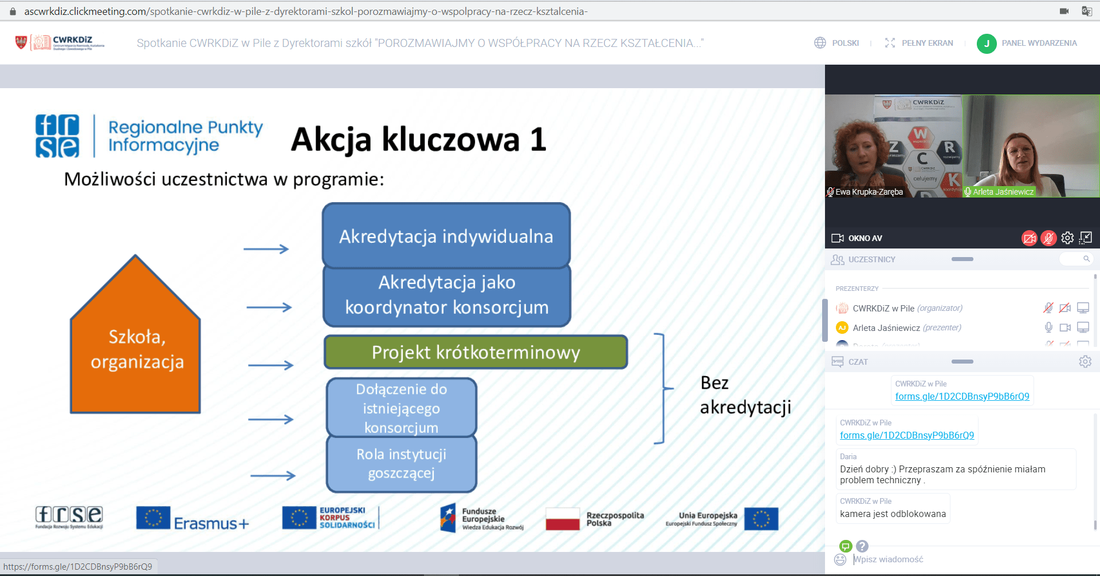
Task: Collapse the UCZESTNICY panel header
Action: pos(962,259)
